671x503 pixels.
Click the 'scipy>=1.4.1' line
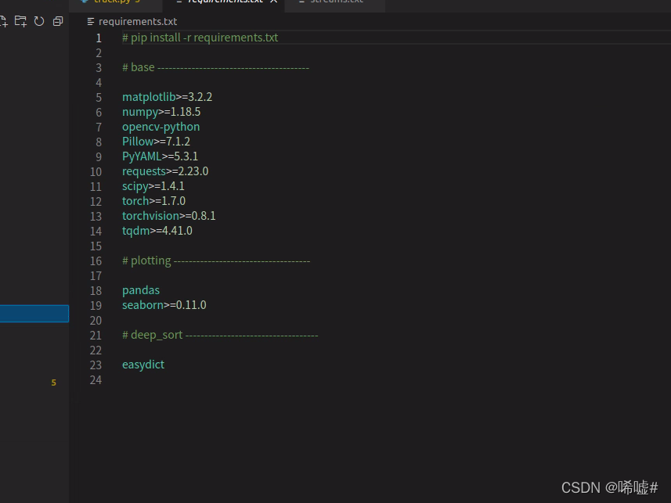153,186
